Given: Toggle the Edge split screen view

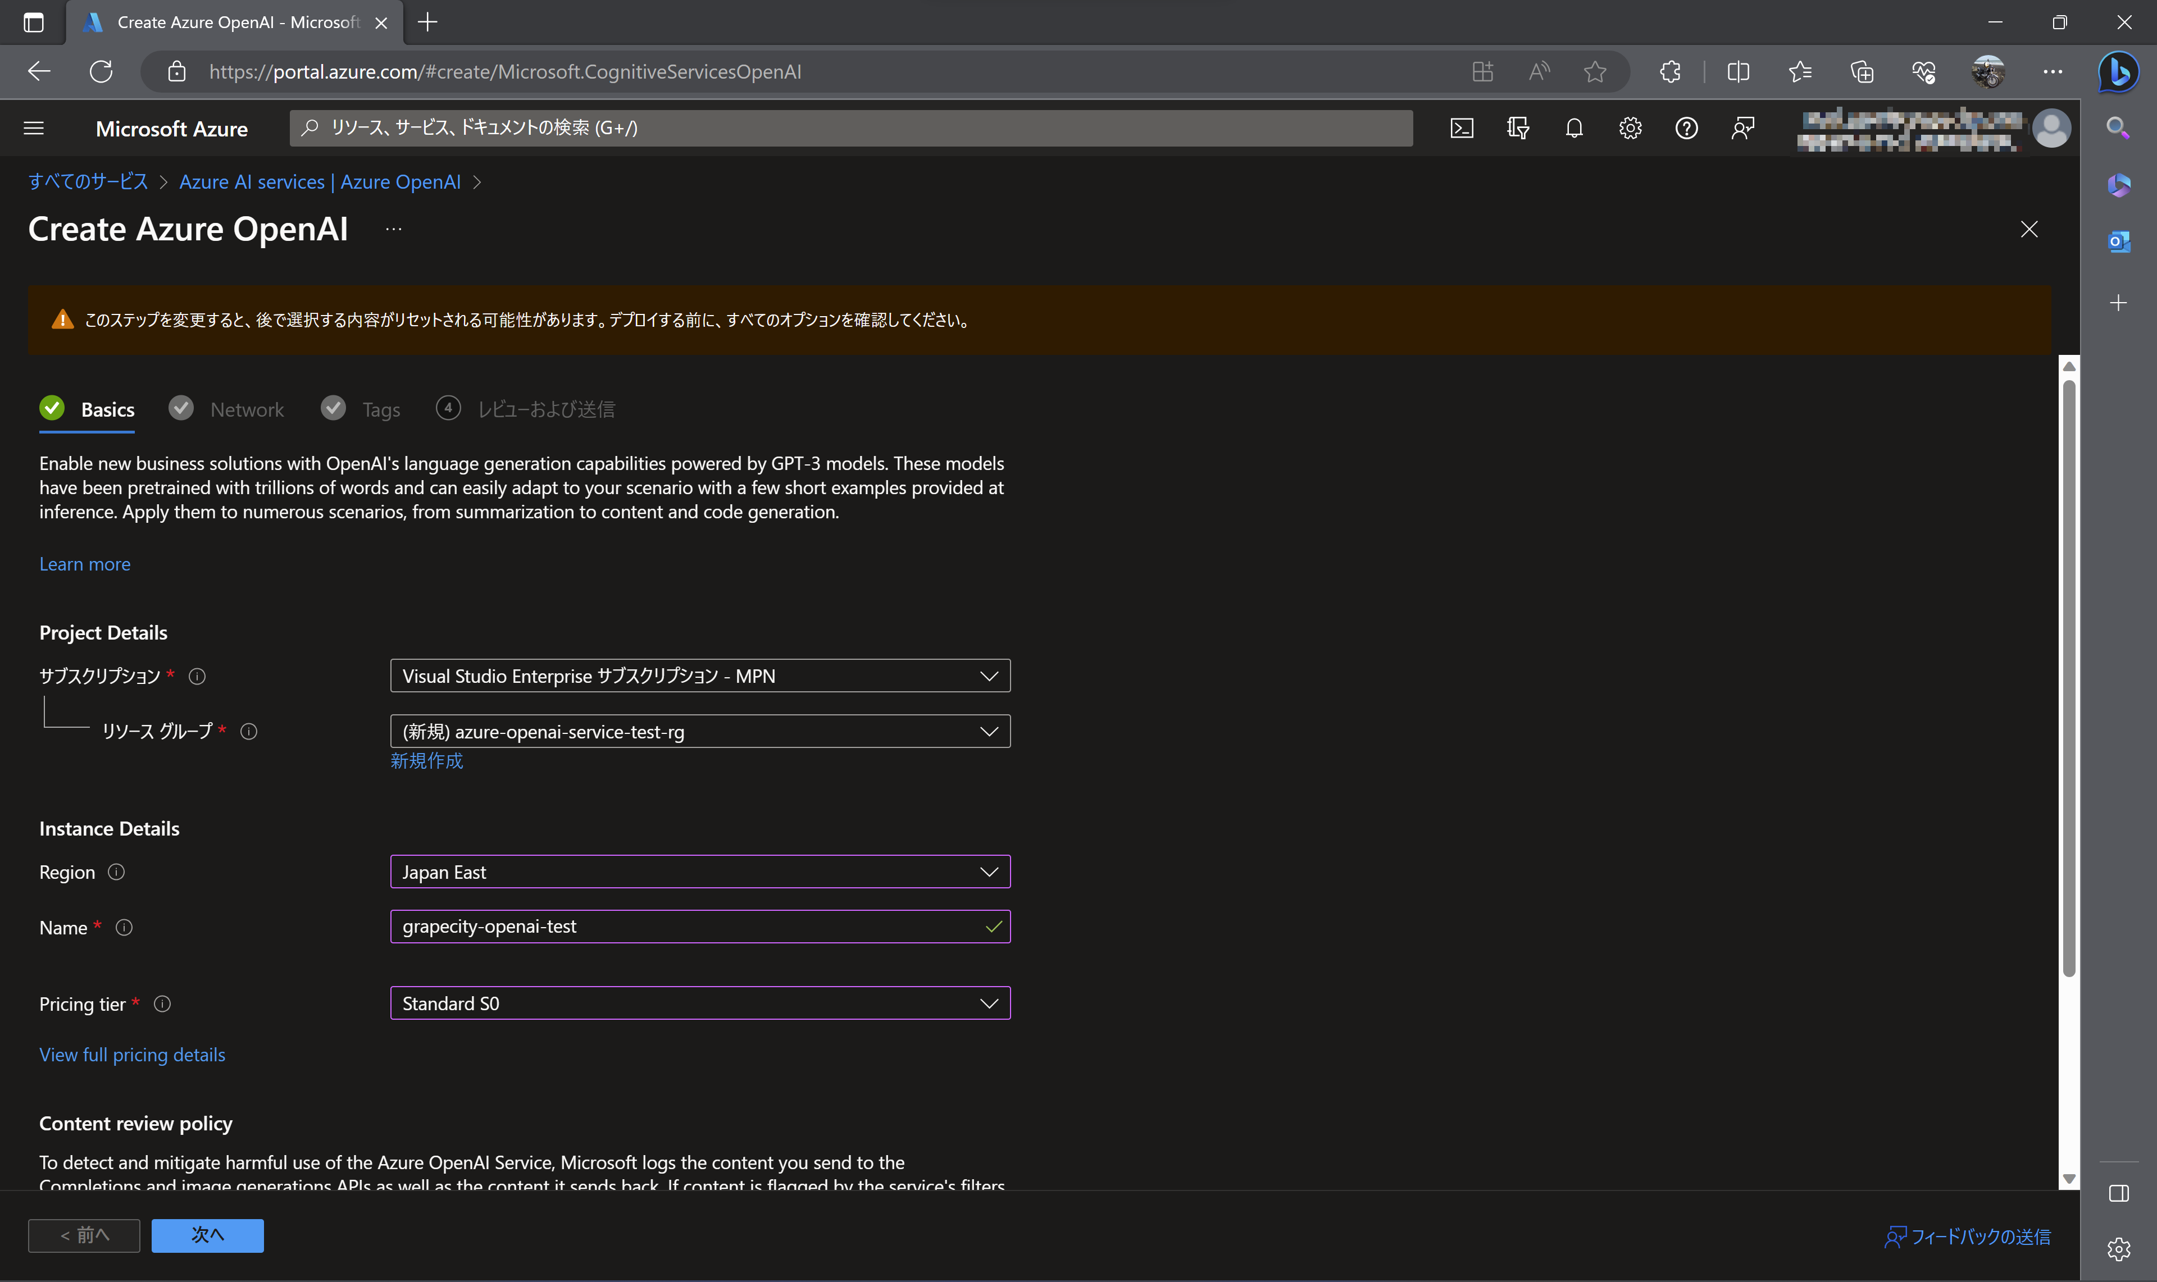Looking at the screenshot, I should 1738,72.
